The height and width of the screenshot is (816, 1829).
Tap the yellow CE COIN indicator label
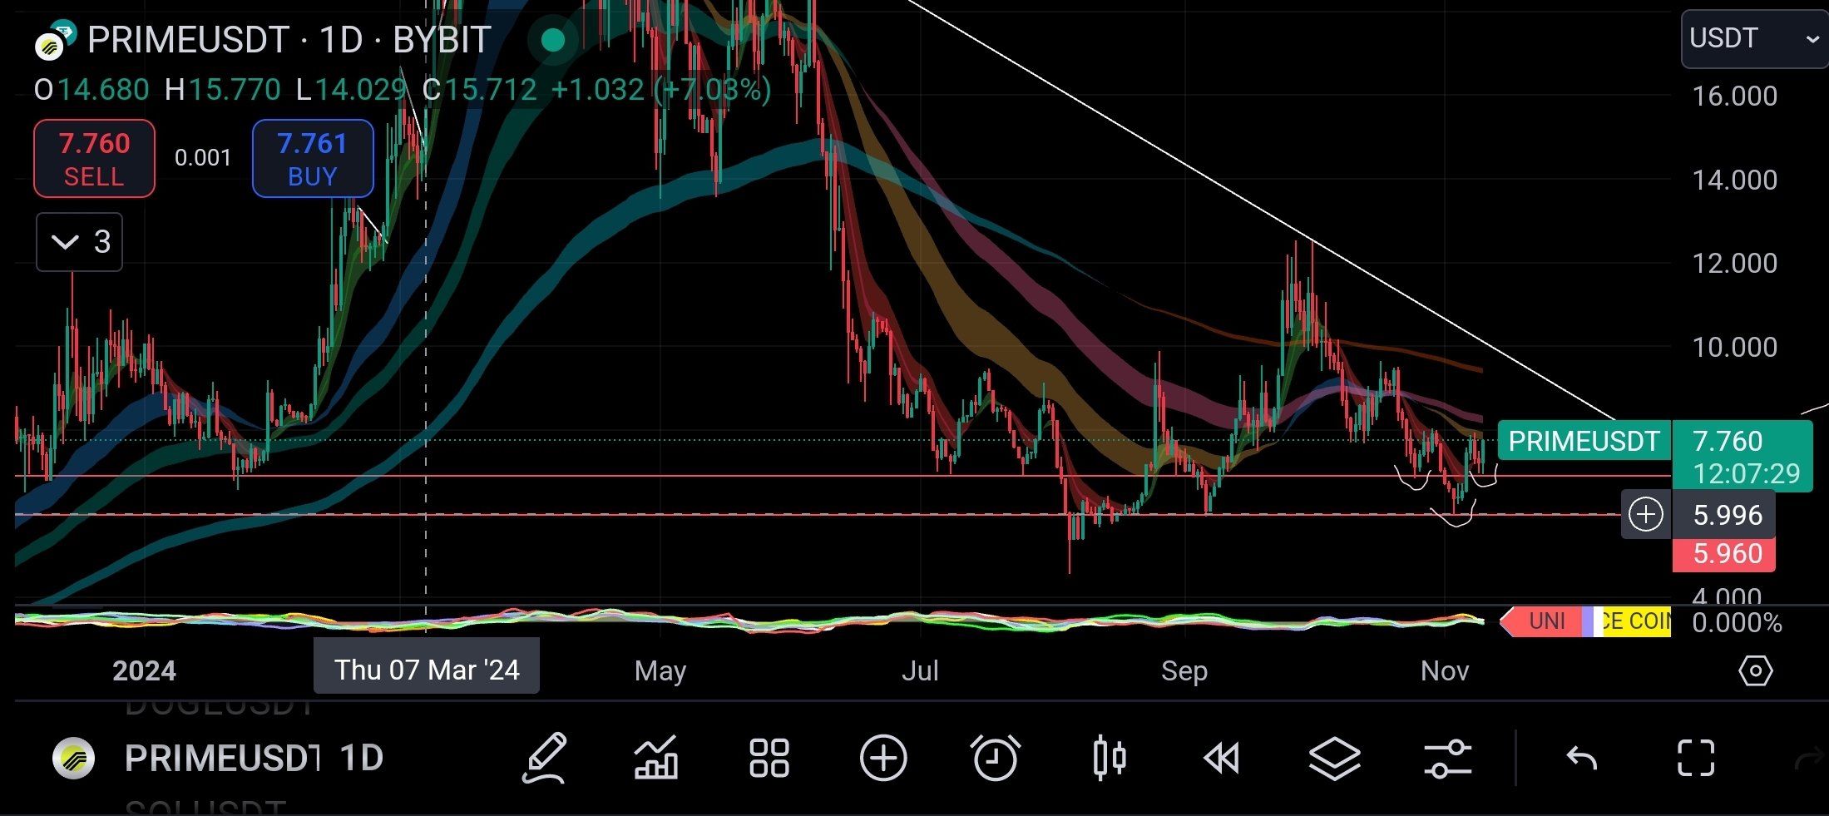pyautogui.click(x=1636, y=621)
